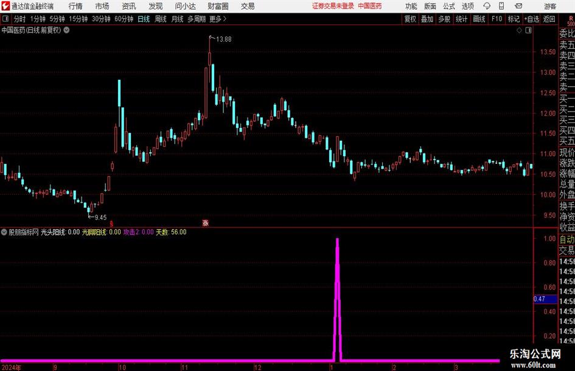
Task: Open the 资讯 menu
Action: pyautogui.click(x=129, y=6)
